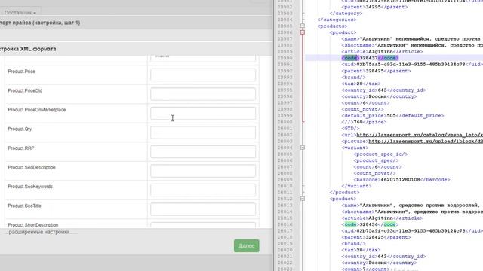The width and height of the screenshot is (483, 271).
Task: Click the price 760 line in editor
Action: pyautogui.click(x=364, y=122)
